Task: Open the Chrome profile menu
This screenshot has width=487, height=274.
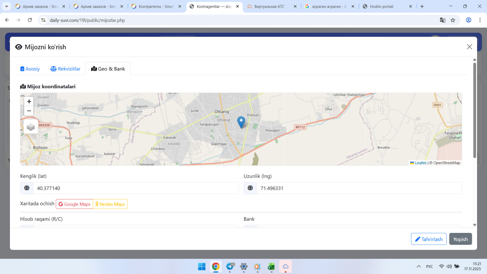Action: point(469,20)
